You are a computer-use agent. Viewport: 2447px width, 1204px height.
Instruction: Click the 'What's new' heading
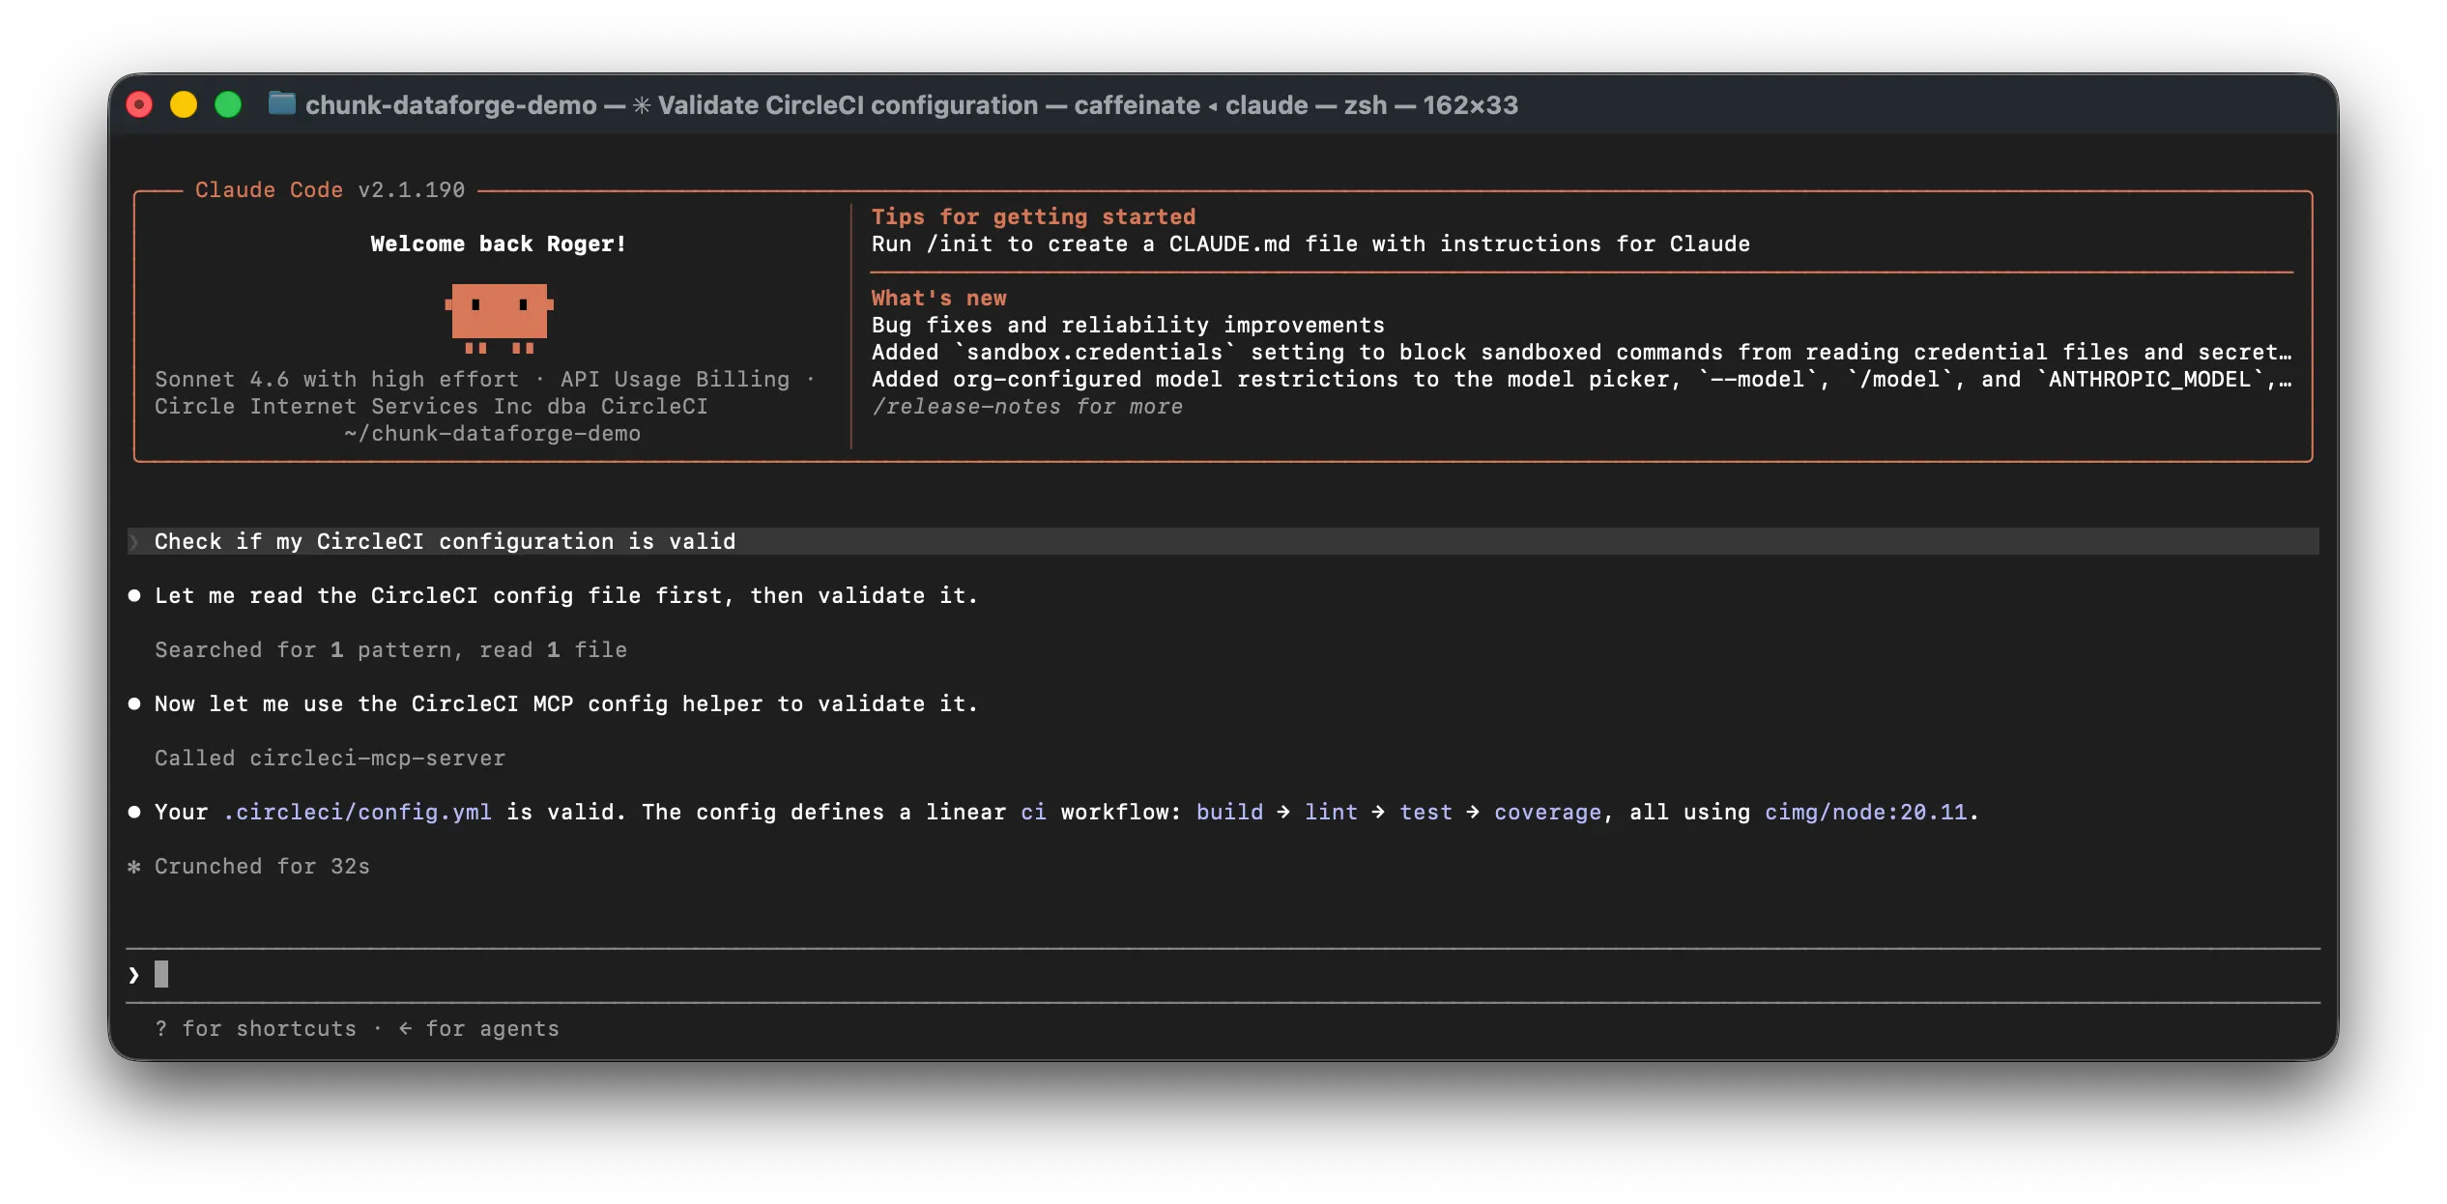tap(938, 299)
